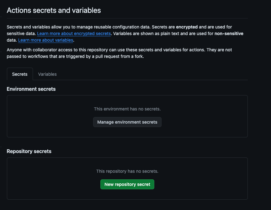Click the "Actions secrets and variables" page heading

coord(54,10)
